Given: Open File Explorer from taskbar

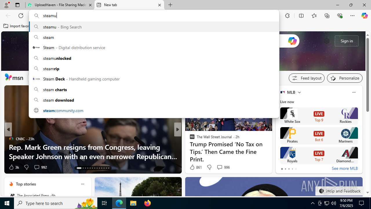Looking at the screenshot, I should click(x=133, y=203).
